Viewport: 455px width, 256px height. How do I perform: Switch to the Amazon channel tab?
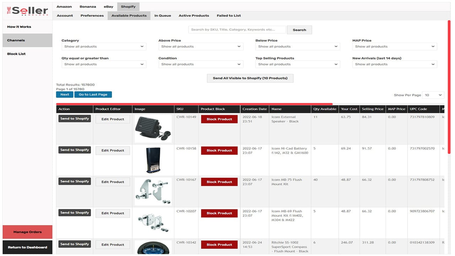(x=64, y=6)
